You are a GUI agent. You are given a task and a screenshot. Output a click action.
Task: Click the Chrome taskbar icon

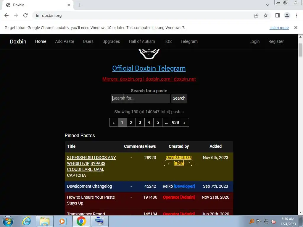tap(81, 221)
